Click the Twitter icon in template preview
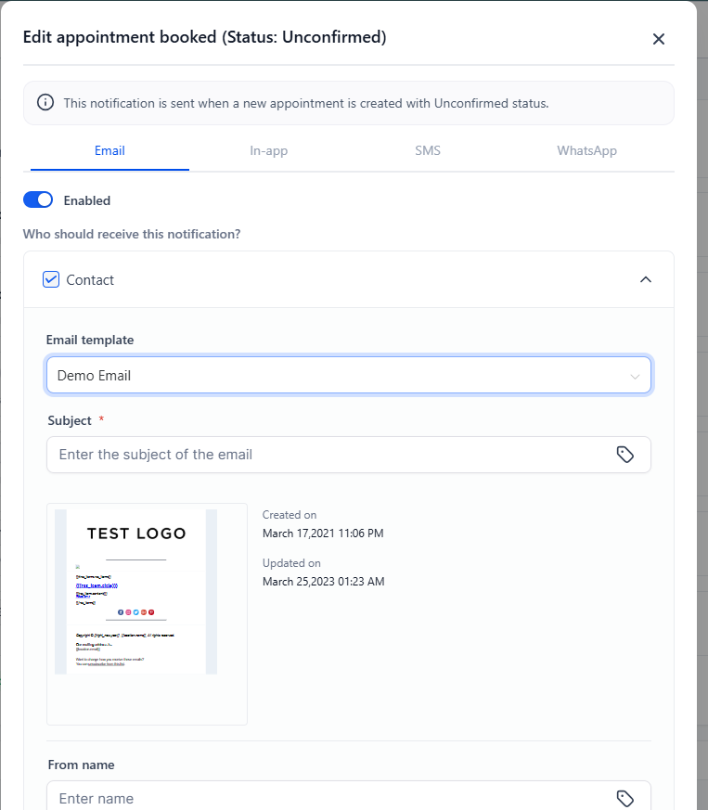The image size is (708, 810). [135, 612]
